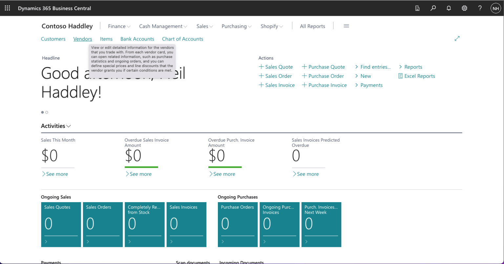504x264 pixels.
Task: Select the second headline page dot
Action: pos(47,112)
